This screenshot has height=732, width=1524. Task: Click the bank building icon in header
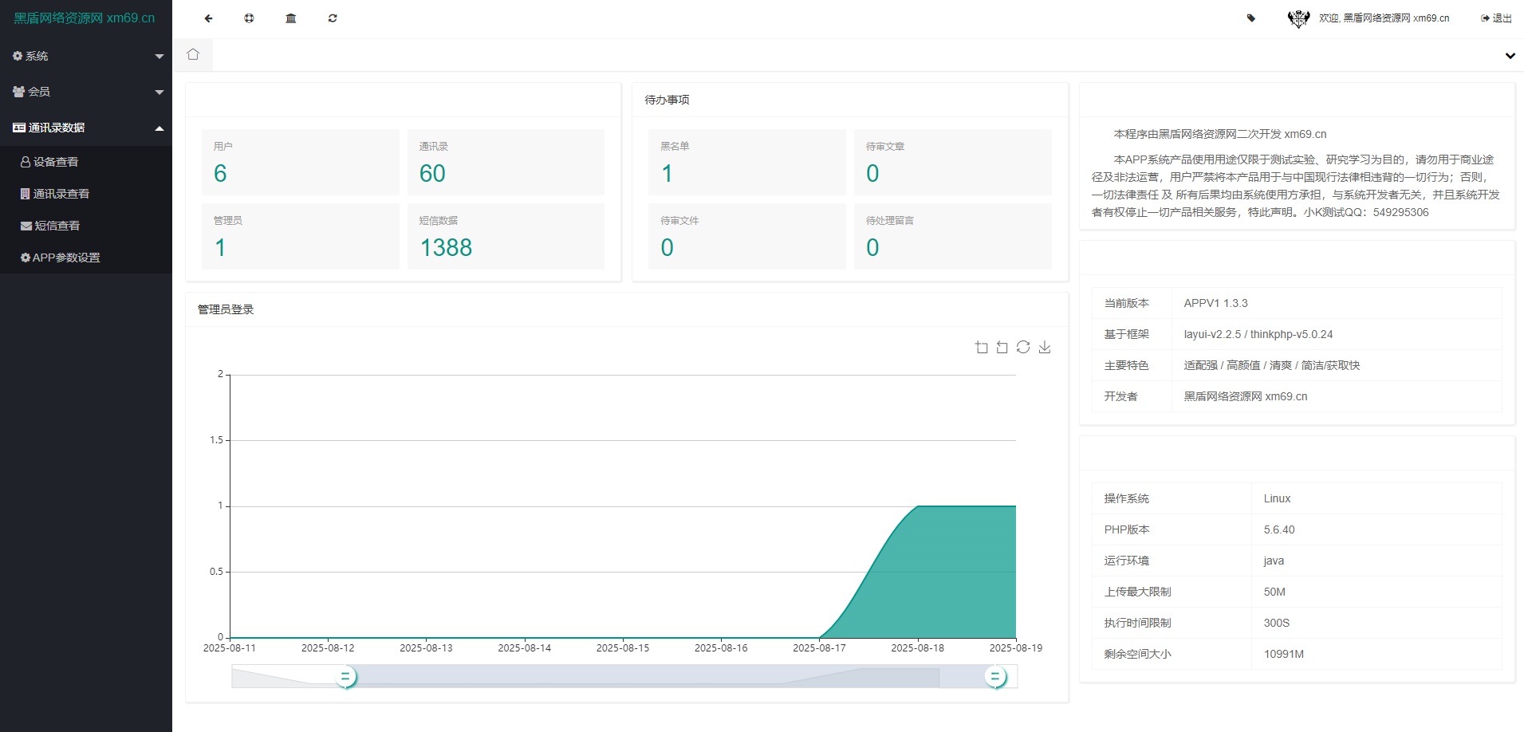291,18
